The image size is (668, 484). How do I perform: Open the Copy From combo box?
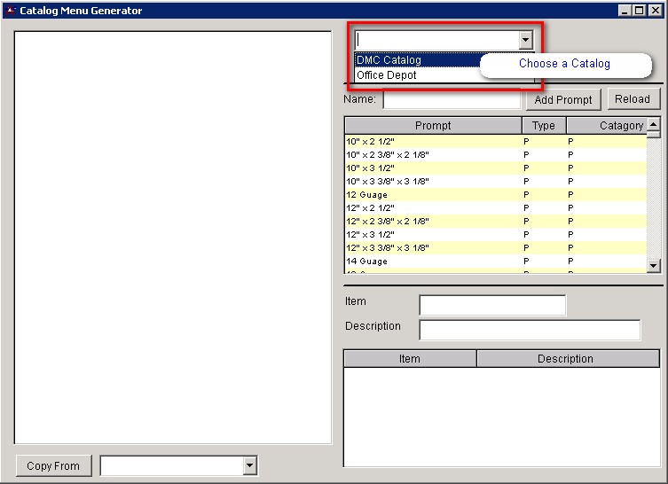(x=249, y=465)
